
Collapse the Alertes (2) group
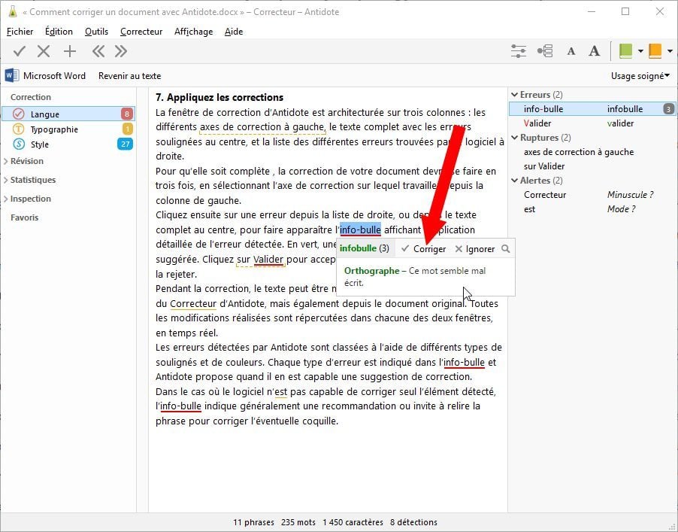515,181
